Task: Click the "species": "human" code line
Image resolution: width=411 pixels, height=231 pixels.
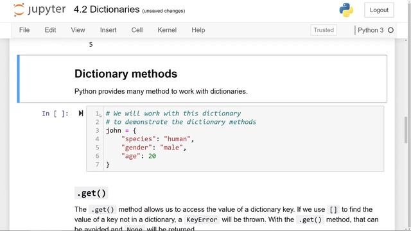Action: [x=157, y=139]
